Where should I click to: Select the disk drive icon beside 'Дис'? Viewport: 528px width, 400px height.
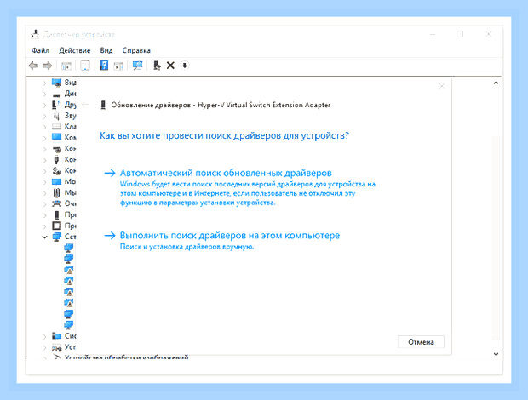coord(56,94)
